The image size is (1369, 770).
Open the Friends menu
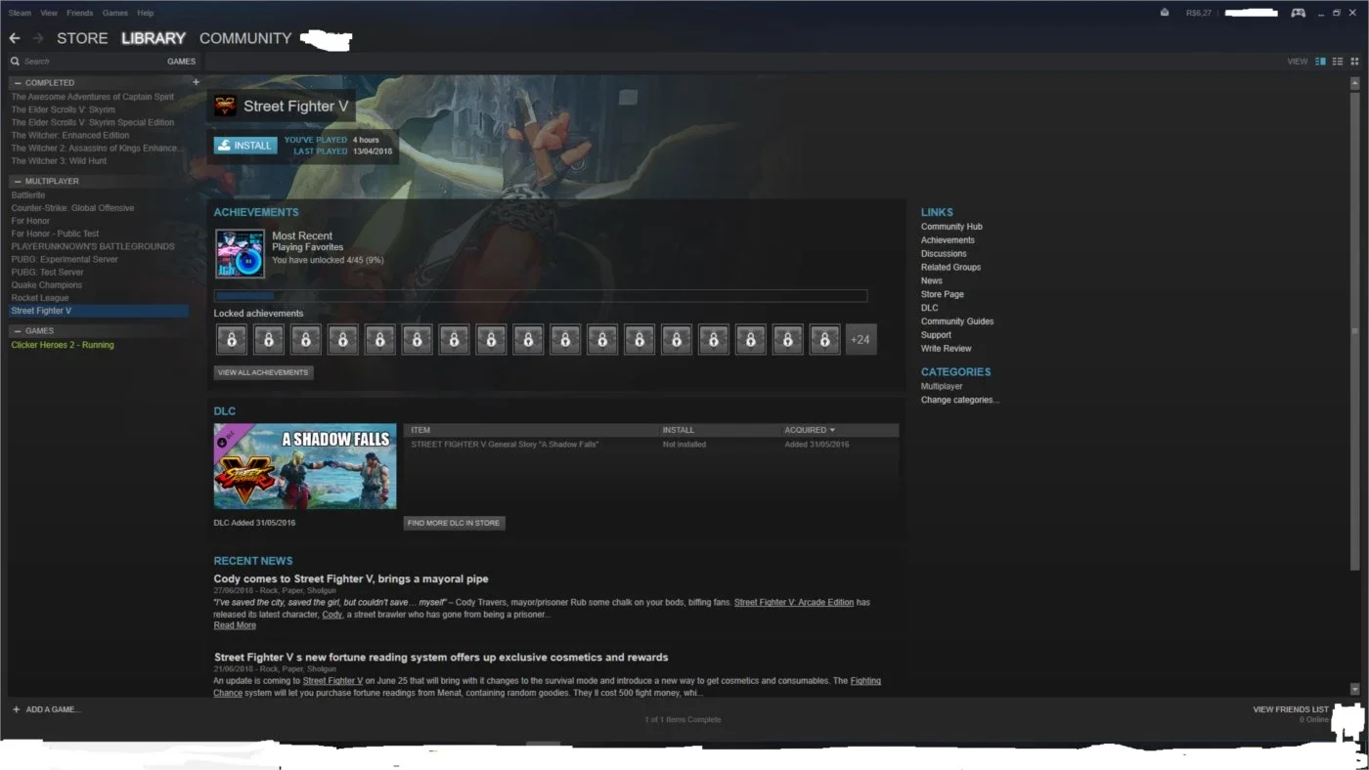(x=79, y=13)
